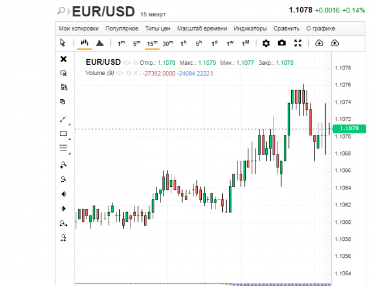Click the EUR/USD legend label
Image resolution: width=376 pixels, height=286 pixels.
(x=103, y=62)
